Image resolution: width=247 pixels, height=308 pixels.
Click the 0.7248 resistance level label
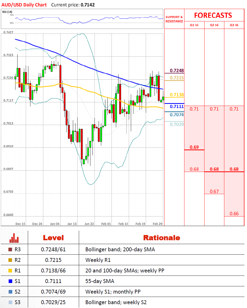(177, 71)
